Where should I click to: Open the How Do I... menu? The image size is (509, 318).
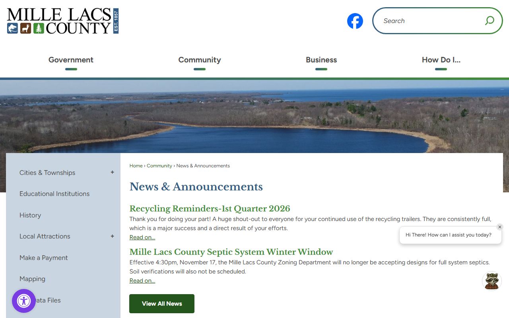pyautogui.click(x=441, y=60)
